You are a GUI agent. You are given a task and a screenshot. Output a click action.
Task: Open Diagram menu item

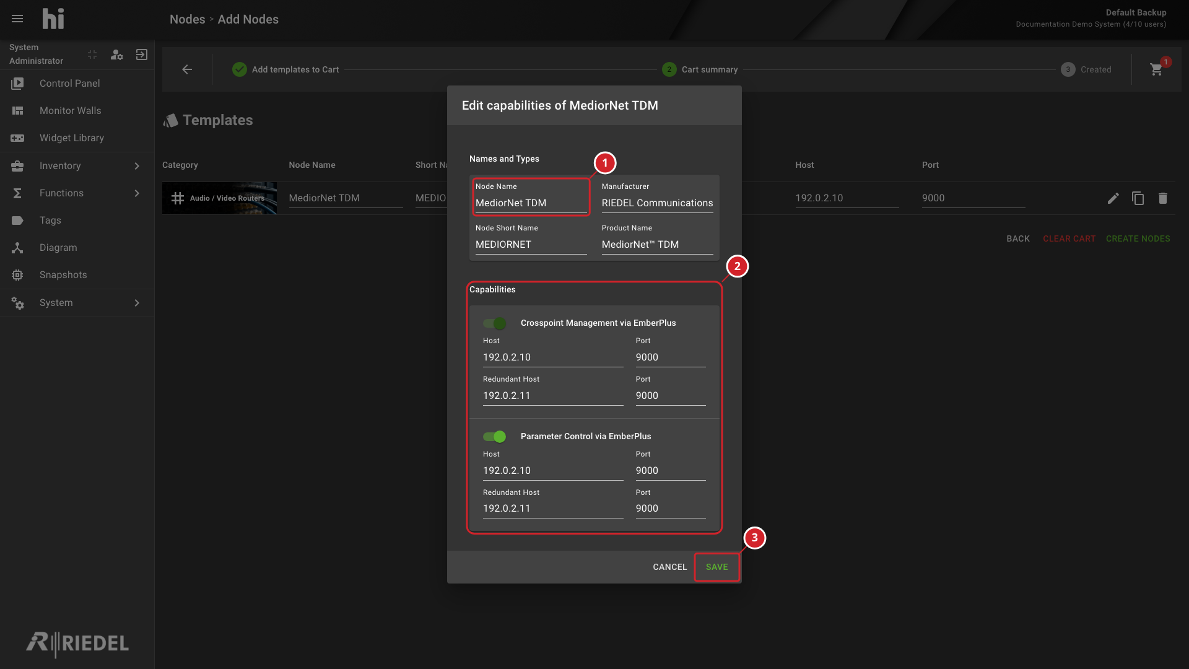pos(77,247)
